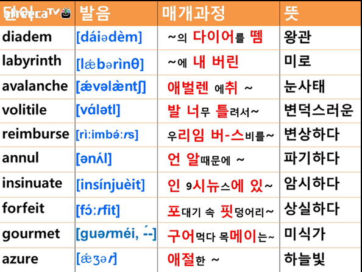Click the mnemonic ~에 내 버린
This screenshot has height=272, width=362.
(203, 62)
